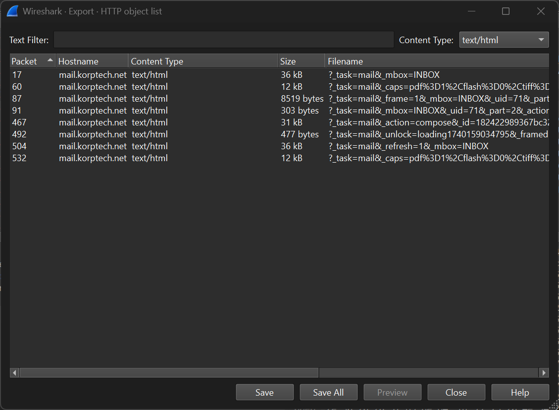Click the 477 bytes size cell
The image size is (559, 410).
(300, 134)
